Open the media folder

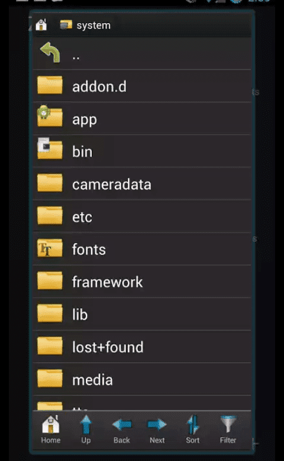coord(142,380)
